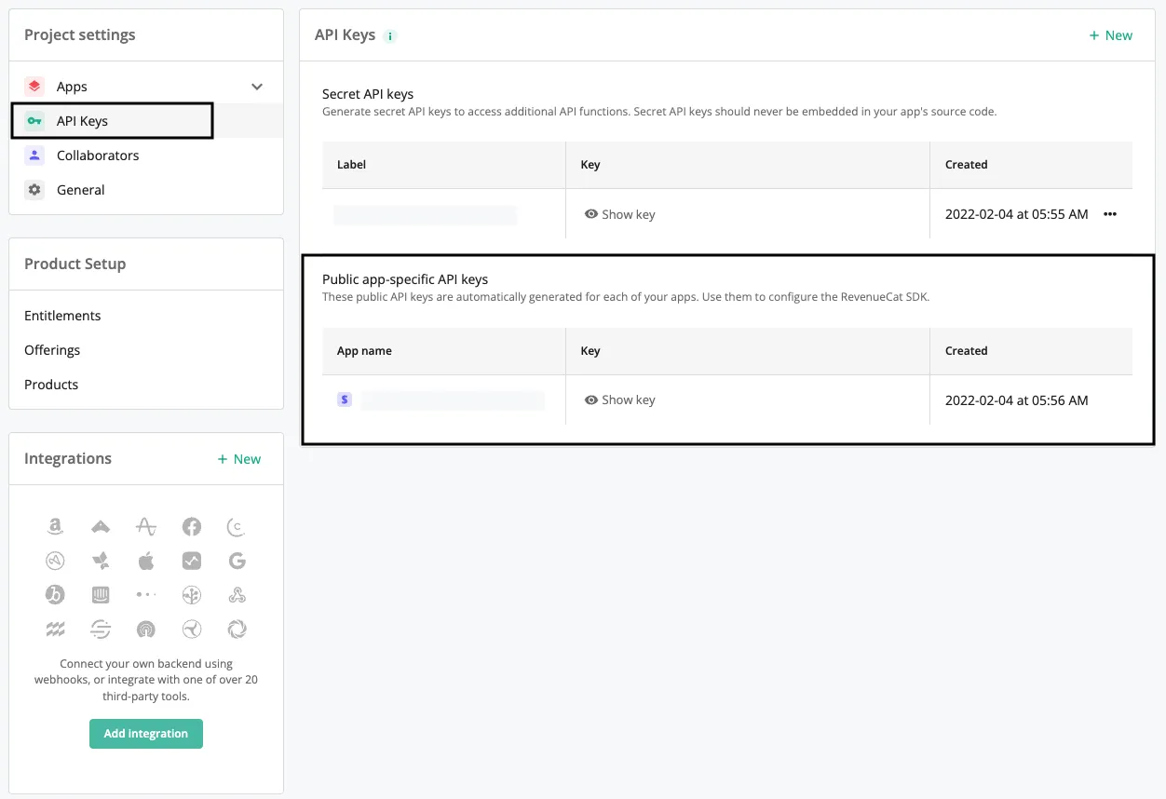Click the Product Setup heading

point(75,264)
